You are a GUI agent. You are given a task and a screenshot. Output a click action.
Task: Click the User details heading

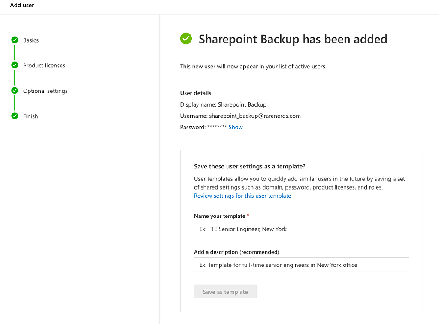(x=196, y=93)
